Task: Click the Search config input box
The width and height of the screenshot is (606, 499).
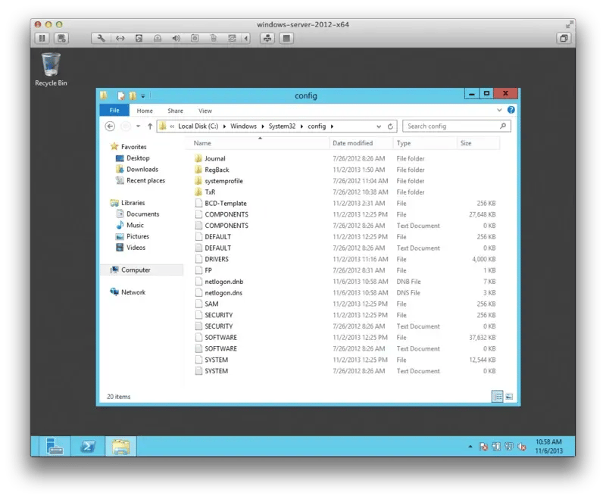Action: coord(451,126)
